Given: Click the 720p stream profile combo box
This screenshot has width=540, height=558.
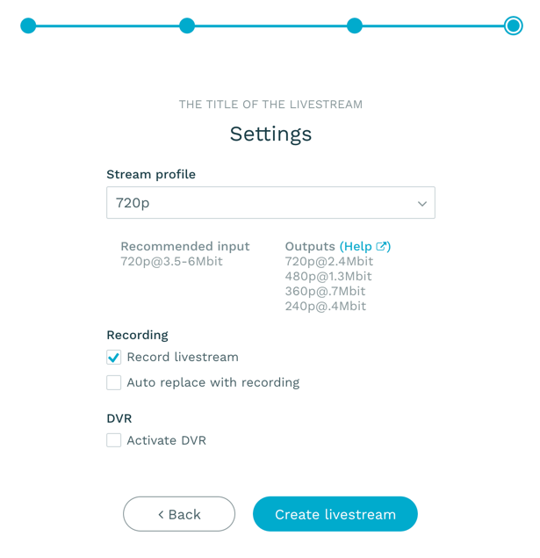Looking at the screenshot, I should point(270,202).
